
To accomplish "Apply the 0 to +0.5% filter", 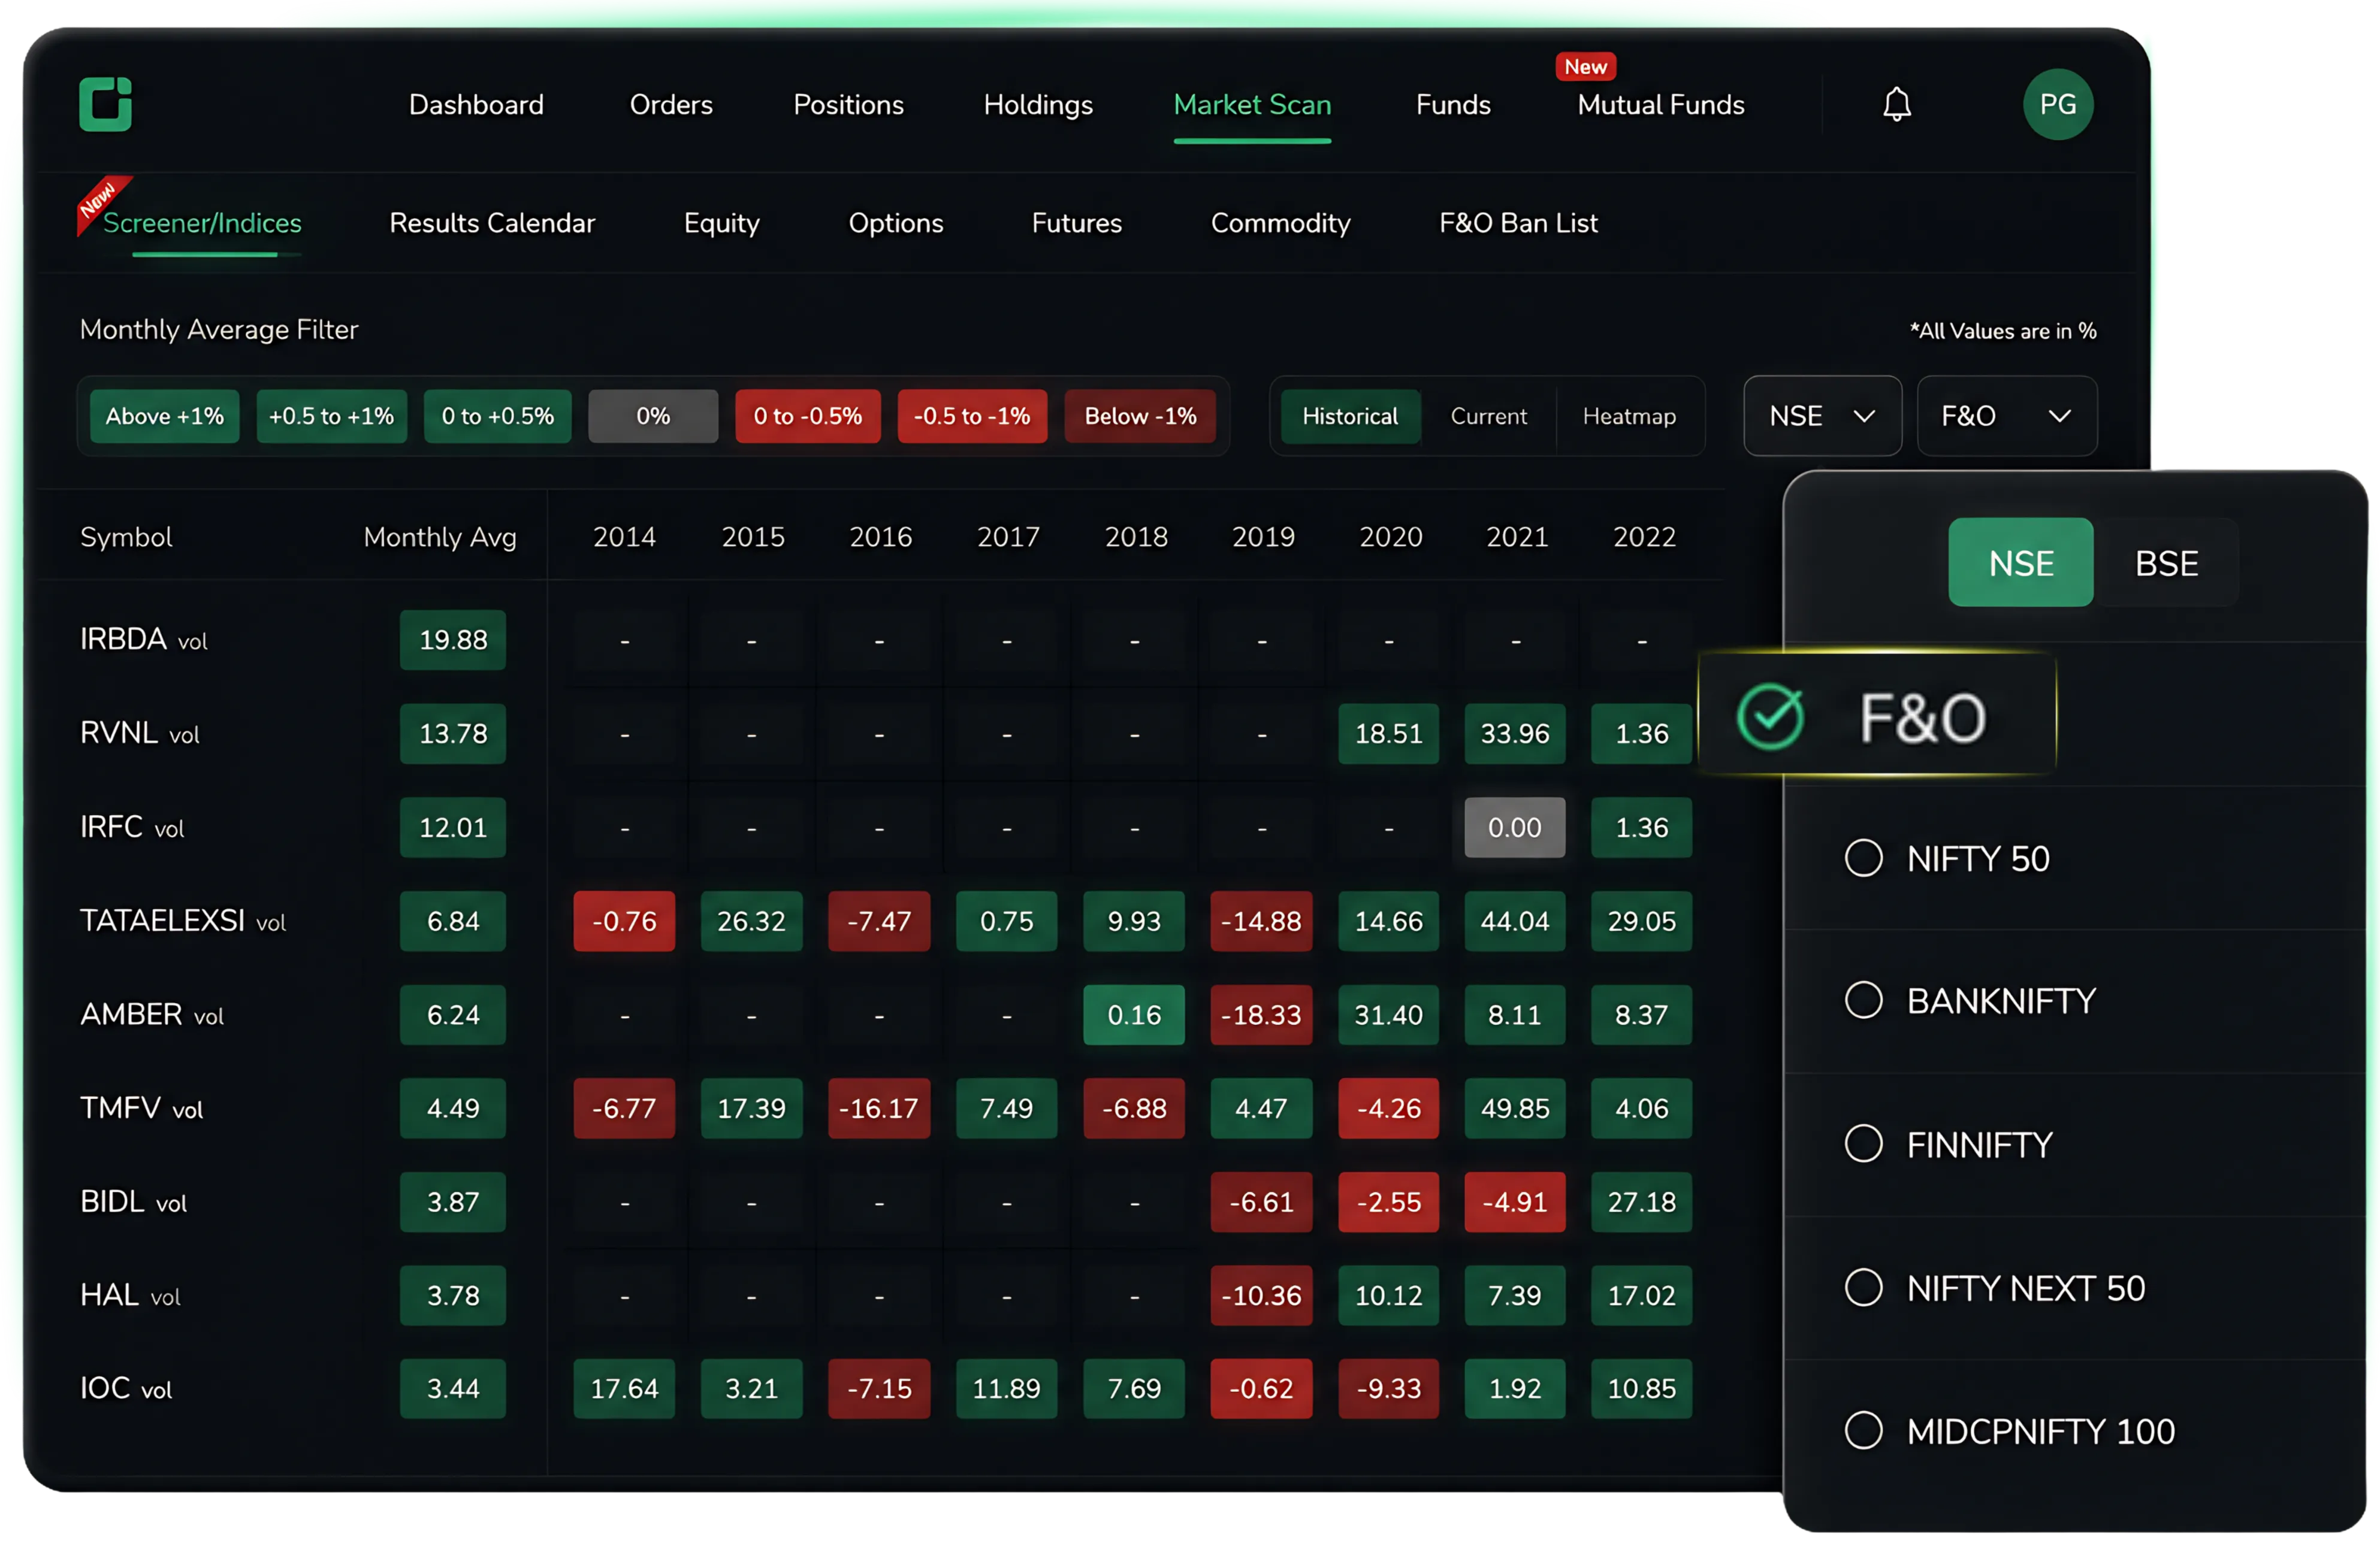I will pos(497,416).
